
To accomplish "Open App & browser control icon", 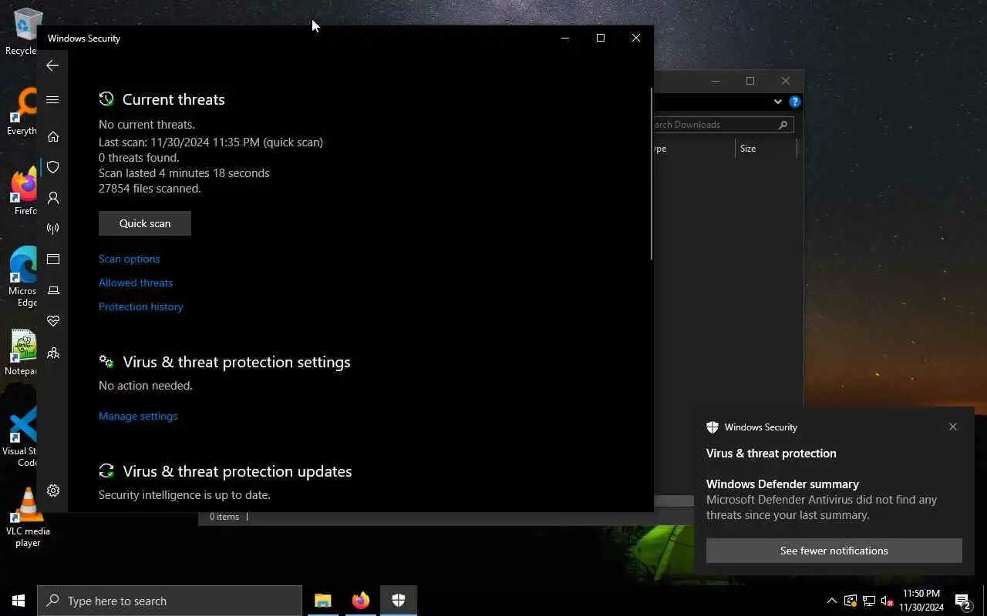I will (x=52, y=259).
